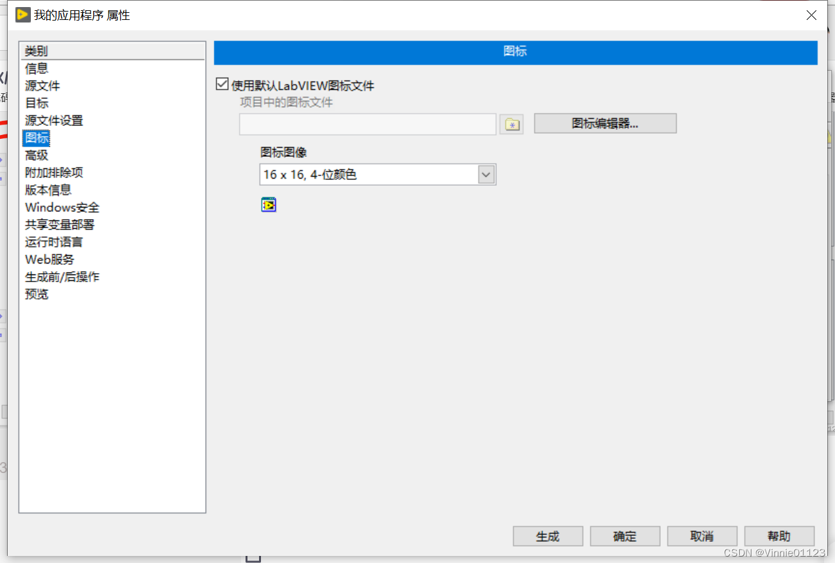835x563 pixels.
Task: Click the 帮助 button
Action: click(x=779, y=536)
